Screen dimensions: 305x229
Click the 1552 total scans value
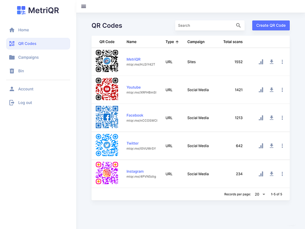click(239, 62)
